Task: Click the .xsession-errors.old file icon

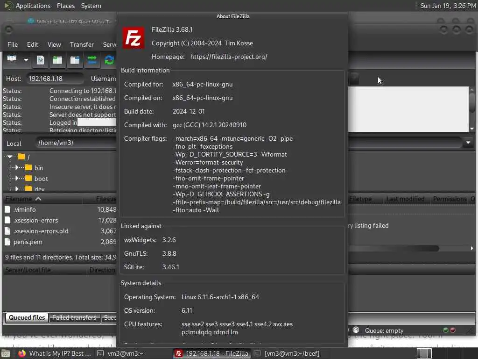Action: point(7,231)
